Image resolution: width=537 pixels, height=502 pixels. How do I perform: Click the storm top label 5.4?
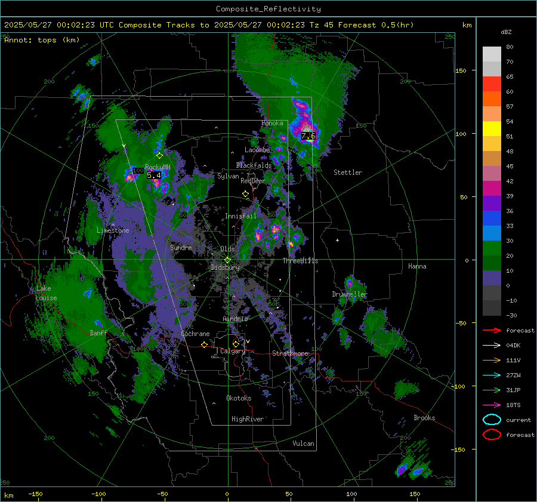click(154, 175)
